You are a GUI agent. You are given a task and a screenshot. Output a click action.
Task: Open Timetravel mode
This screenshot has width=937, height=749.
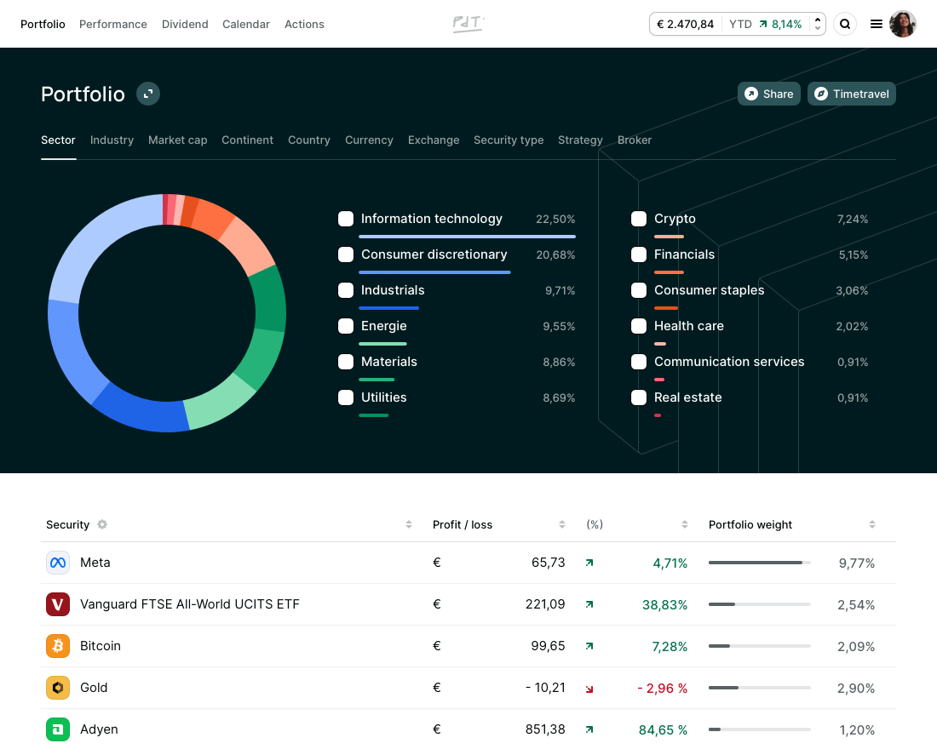(851, 94)
